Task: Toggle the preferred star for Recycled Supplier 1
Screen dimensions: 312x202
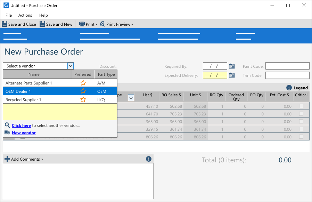Action: (x=83, y=99)
